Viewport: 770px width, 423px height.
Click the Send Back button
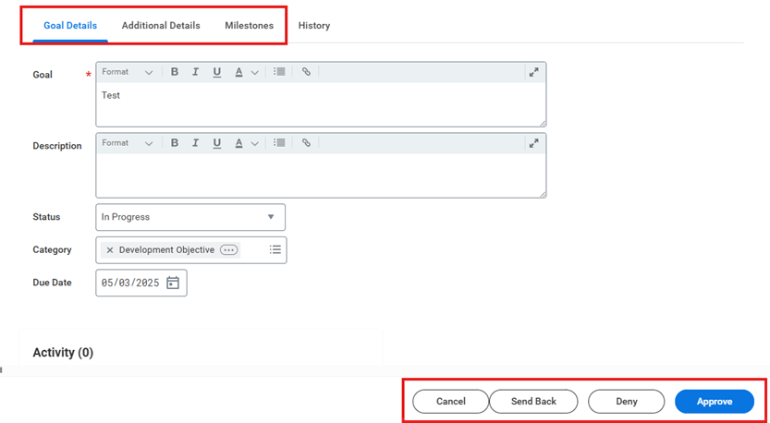click(x=533, y=402)
